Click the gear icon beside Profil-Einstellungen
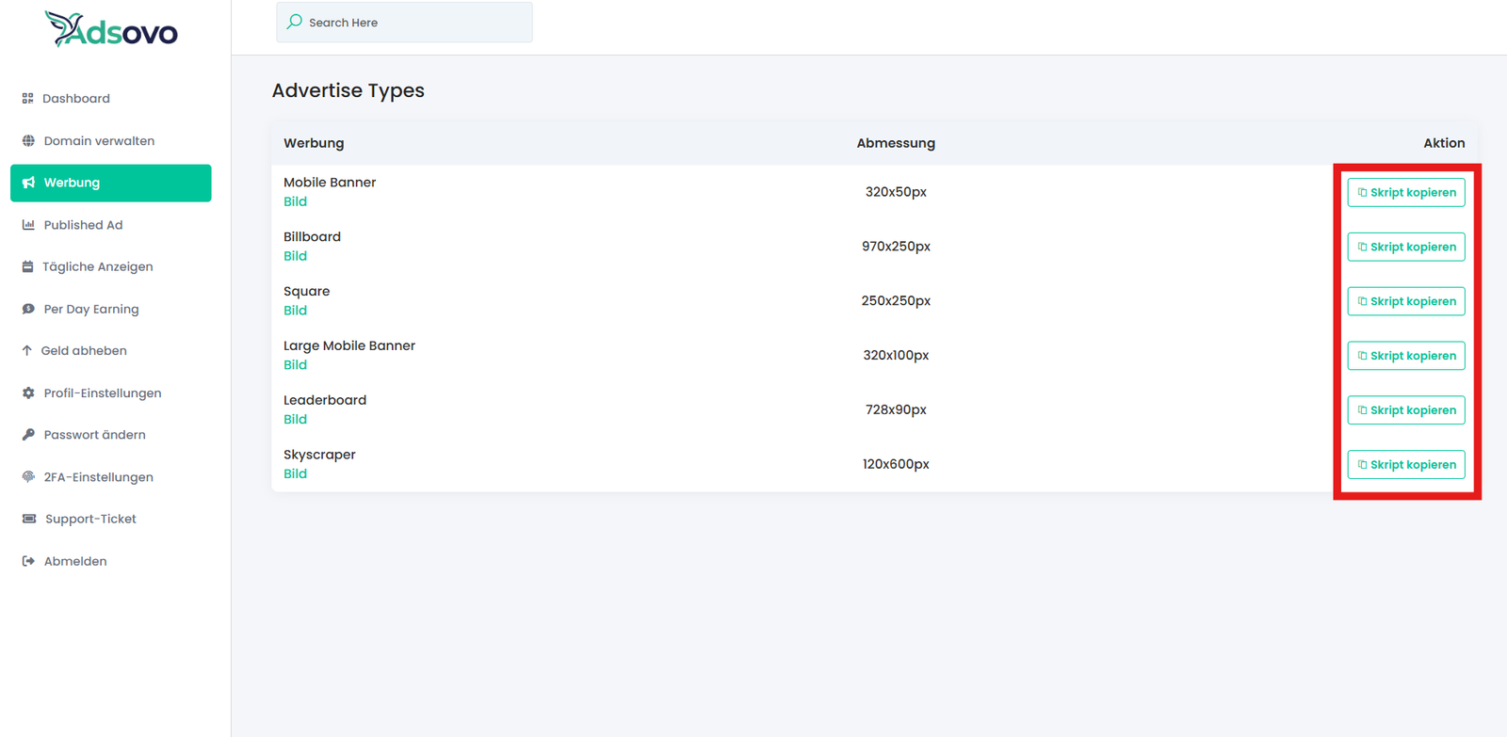This screenshot has width=1507, height=737. point(28,393)
